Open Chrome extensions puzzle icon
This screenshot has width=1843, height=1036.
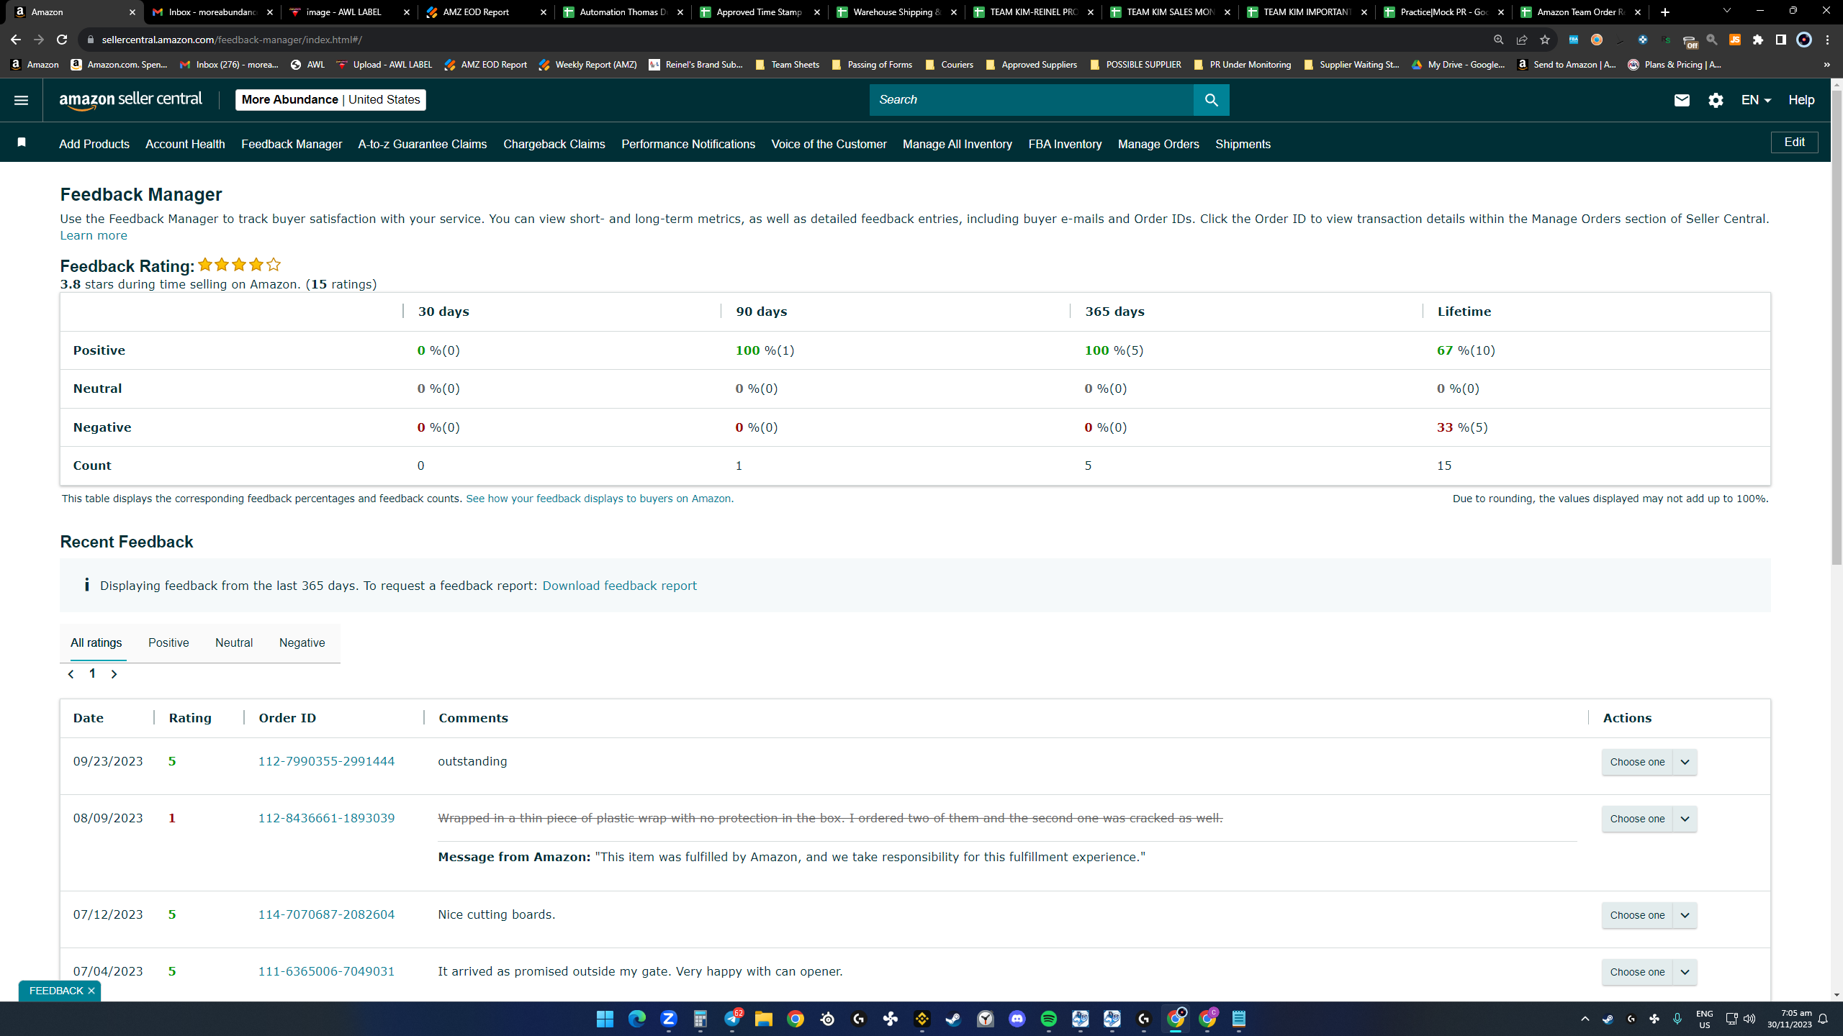tap(1758, 40)
